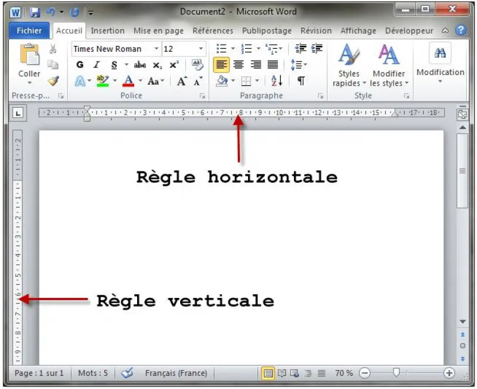The width and height of the screenshot is (477, 389).
Task: Expand the bullets list dropdown arrow
Action: [233, 49]
